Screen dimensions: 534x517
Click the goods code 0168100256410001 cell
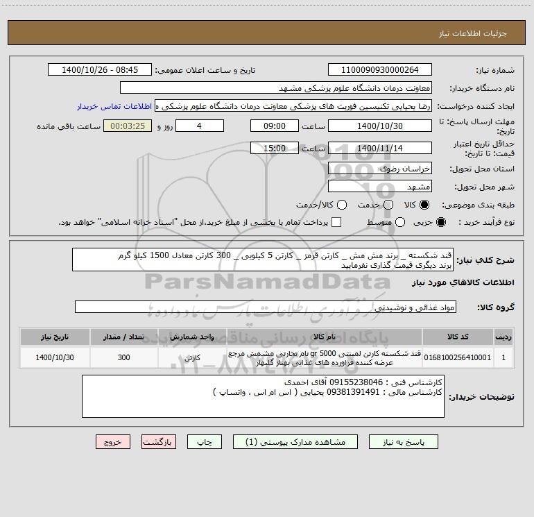point(458,357)
